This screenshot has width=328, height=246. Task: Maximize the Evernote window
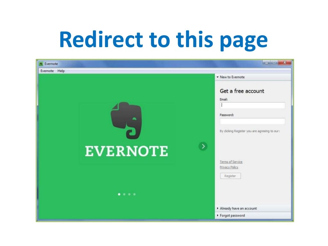(x=274, y=62)
